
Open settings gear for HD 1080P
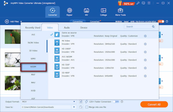(x=145, y=52)
